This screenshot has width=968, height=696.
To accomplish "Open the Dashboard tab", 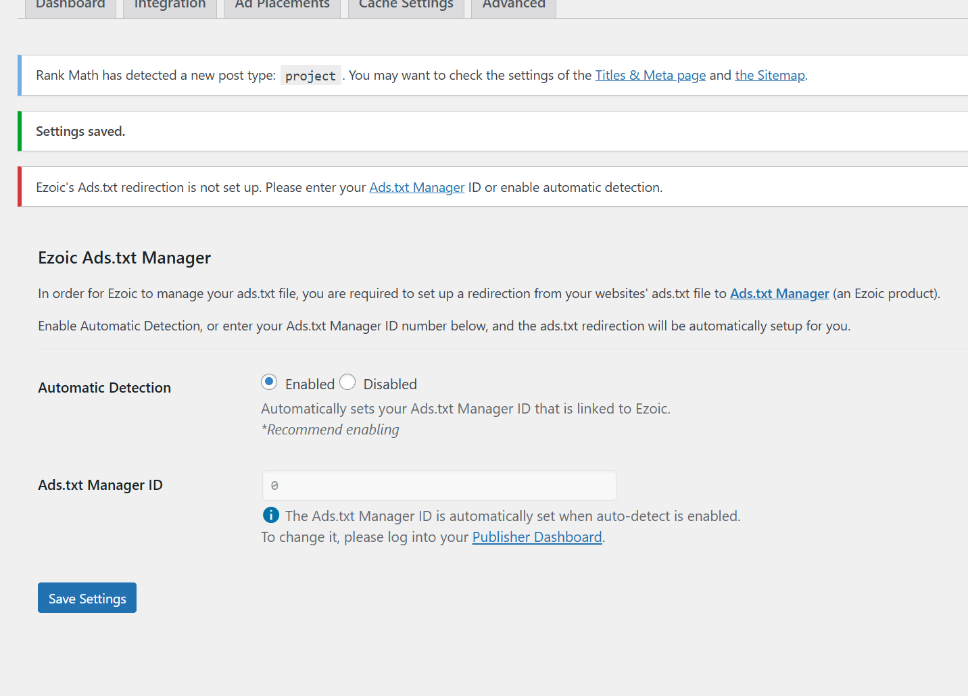I will click(70, 7).
